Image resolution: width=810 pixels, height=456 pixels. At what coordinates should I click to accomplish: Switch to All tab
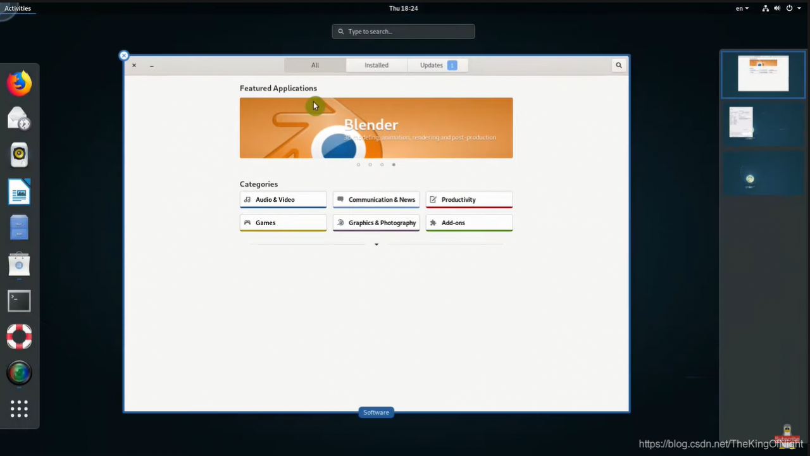tap(315, 65)
